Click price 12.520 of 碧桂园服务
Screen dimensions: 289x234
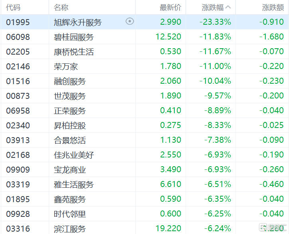(x=168, y=37)
